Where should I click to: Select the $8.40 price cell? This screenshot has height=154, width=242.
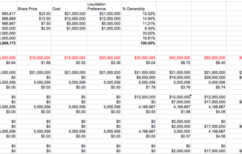pyautogui.click(x=209, y=63)
